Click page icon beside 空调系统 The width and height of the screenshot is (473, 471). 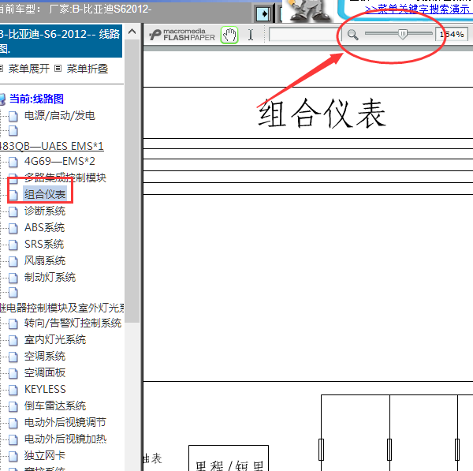point(13,357)
